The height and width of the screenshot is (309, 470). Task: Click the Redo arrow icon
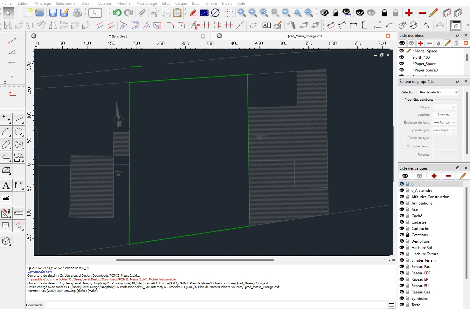click(x=128, y=13)
